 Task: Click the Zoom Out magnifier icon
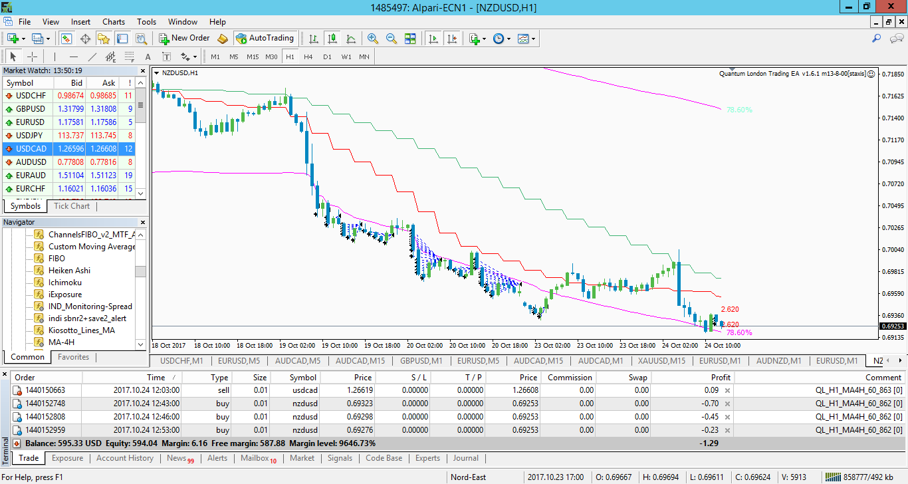coord(391,39)
